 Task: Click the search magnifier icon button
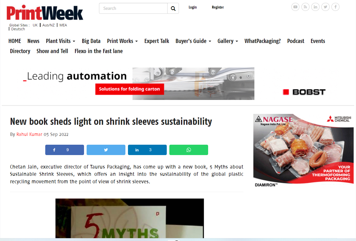pos(173,9)
